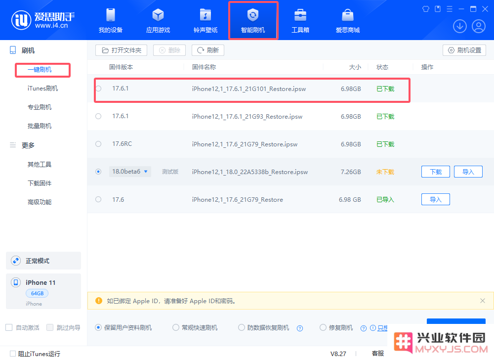Toggle 跳过向导 checkbox

[x=50, y=327]
